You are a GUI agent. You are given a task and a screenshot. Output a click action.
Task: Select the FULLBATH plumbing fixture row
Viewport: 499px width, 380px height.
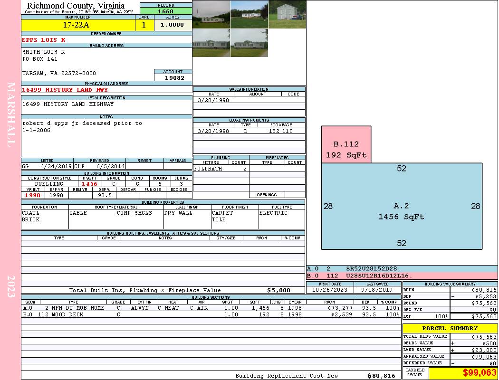click(x=221, y=169)
